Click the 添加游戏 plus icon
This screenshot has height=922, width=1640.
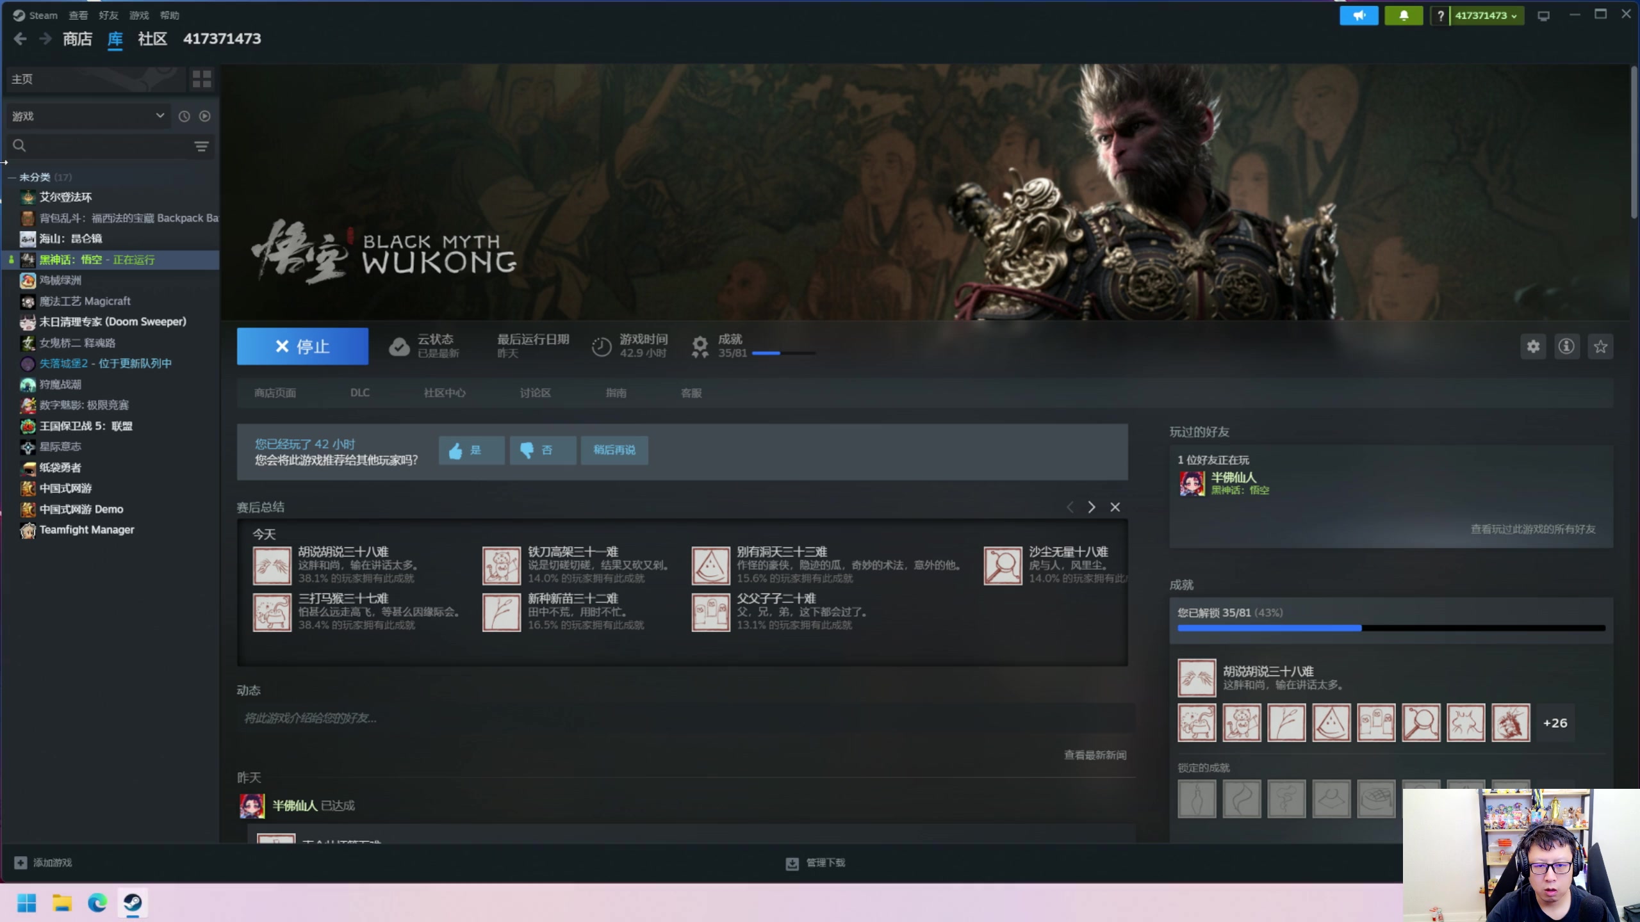20,862
